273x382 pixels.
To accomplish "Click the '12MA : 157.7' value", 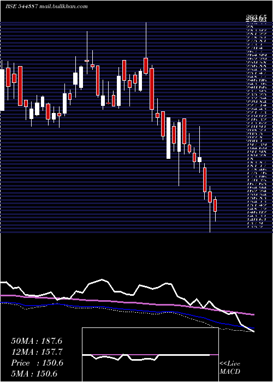I will pos(37,352).
